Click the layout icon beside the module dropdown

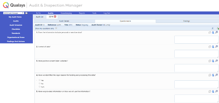(x=26, y=13)
